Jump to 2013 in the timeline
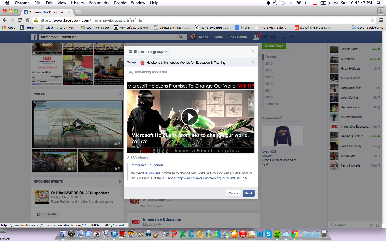Image resolution: width=386 pixels, height=241 pixels. pos(269,77)
